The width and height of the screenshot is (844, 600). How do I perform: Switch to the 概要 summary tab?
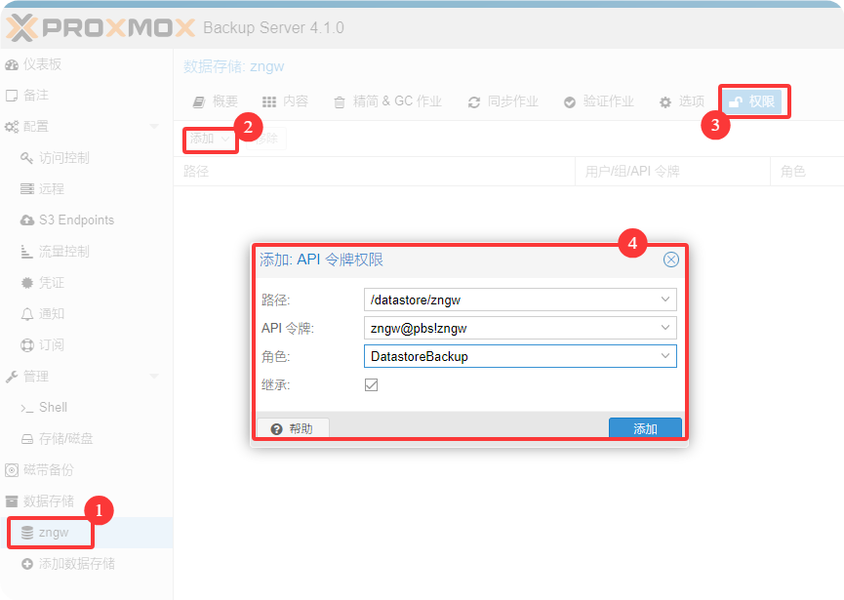pos(215,101)
